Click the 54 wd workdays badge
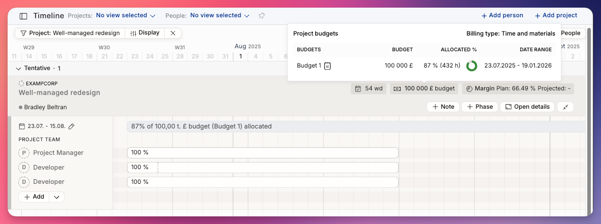601x224 pixels. pos(368,89)
